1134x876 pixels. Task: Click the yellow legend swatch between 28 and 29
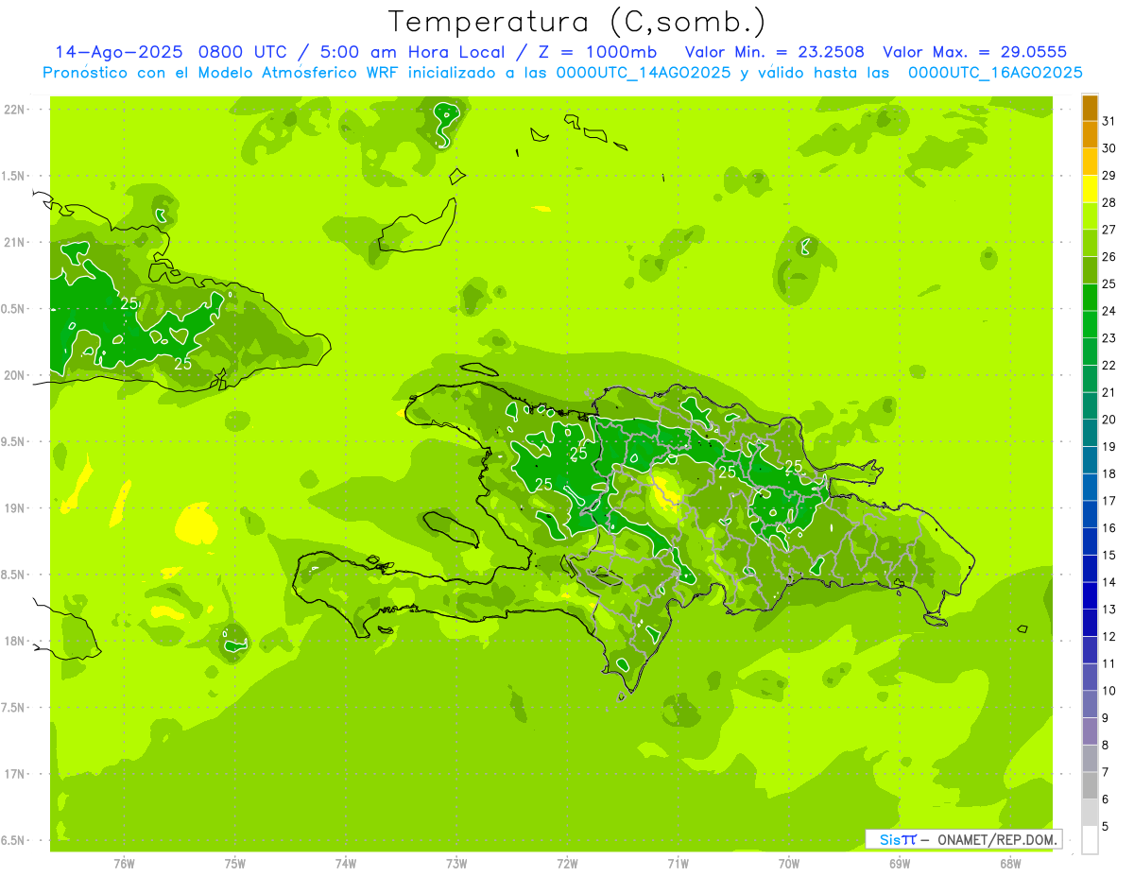point(1091,189)
